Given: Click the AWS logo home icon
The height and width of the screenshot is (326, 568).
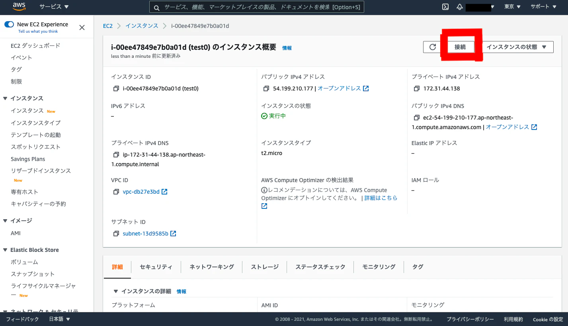Looking at the screenshot, I should click(x=19, y=6).
